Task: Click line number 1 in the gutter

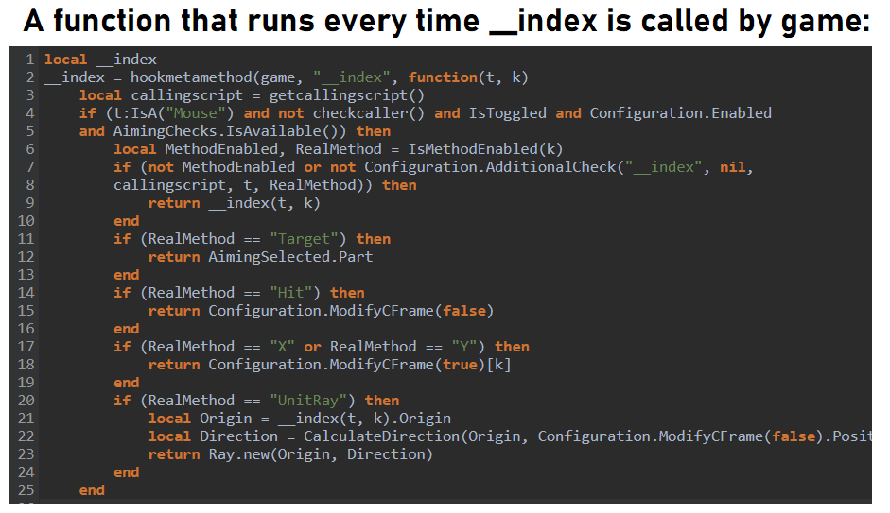Action: pos(30,60)
